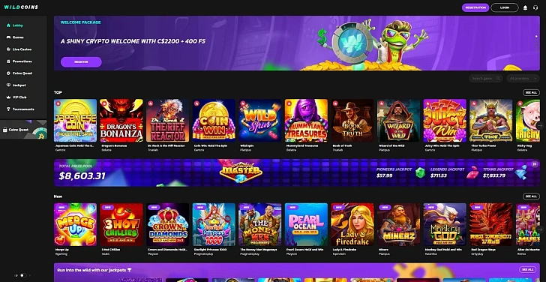Viewport: 546px width, 282px height.
Task: Open the Promotions menu item
Action: (19, 61)
